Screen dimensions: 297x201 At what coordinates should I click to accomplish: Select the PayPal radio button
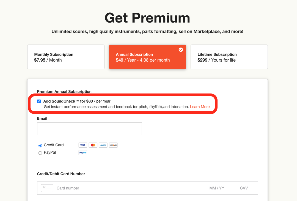click(40, 153)
